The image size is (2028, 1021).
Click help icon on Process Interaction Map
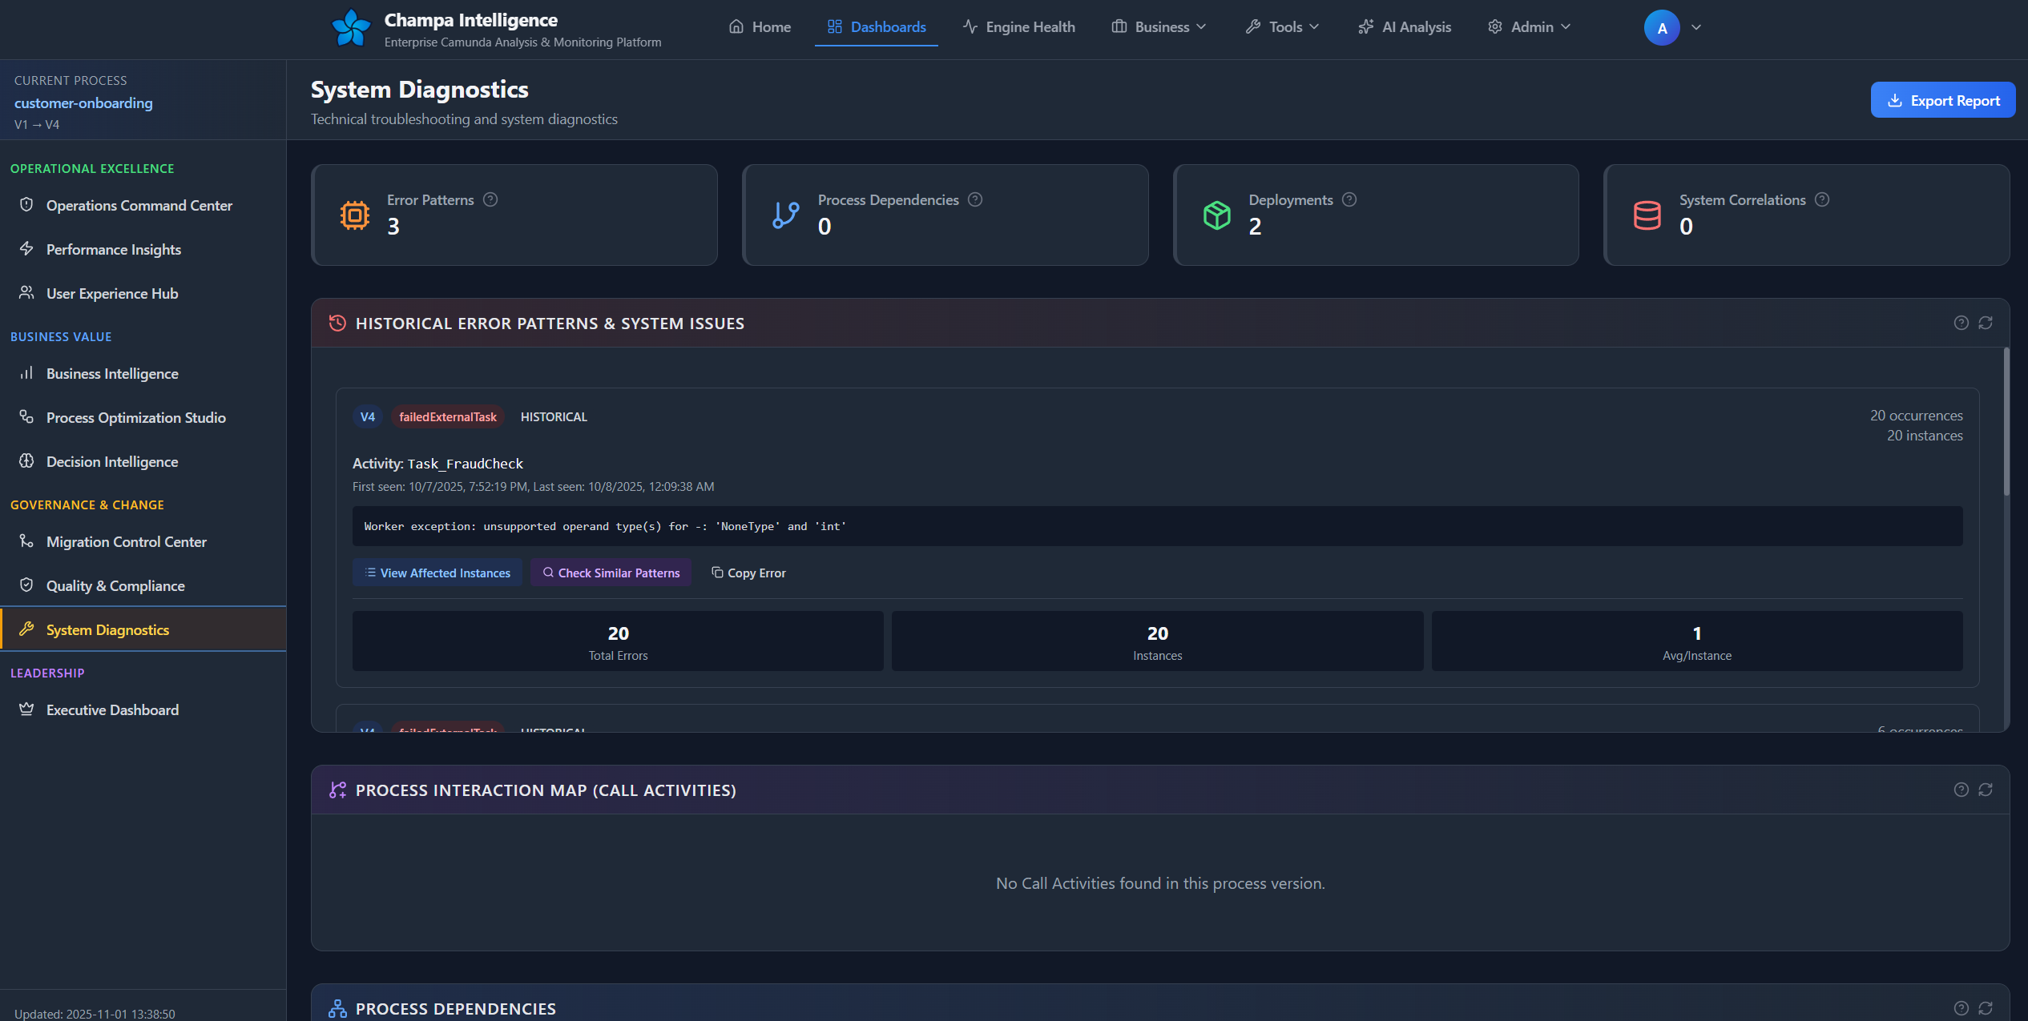[1961, 790]
